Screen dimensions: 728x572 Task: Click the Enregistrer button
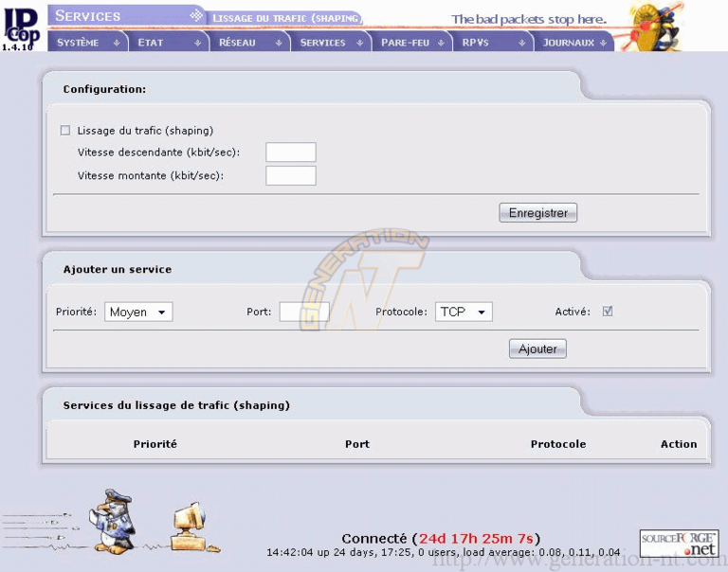tap(538, 213)
